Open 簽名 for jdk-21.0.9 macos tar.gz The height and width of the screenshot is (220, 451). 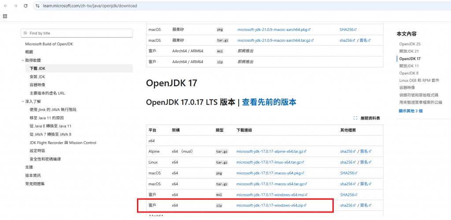(x=365, y=40)
